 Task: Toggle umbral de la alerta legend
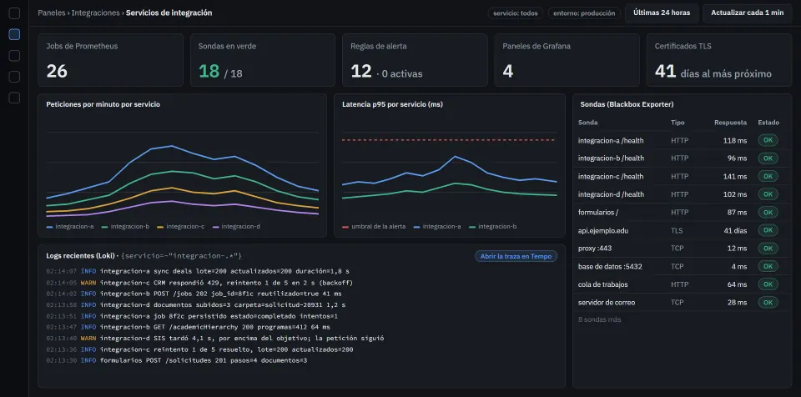pyautogui.click(x=374, y=226)
